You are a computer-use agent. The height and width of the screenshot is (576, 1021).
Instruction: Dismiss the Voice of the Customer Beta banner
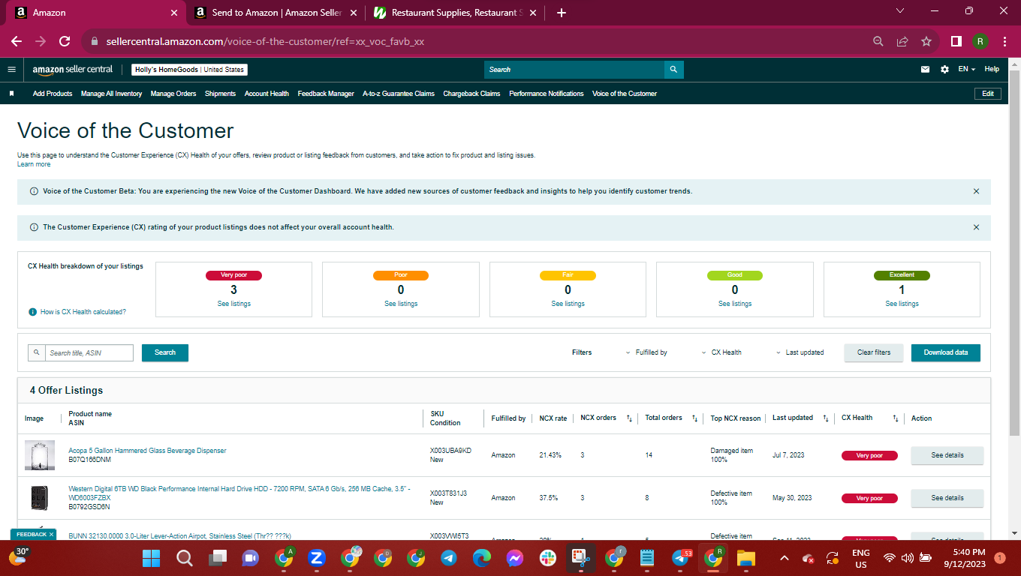[976, 191]
